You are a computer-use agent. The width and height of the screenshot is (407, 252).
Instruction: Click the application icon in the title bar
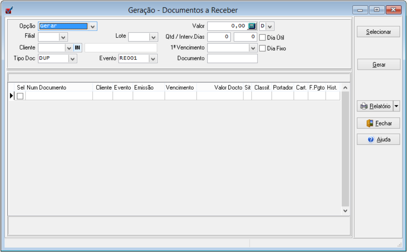tap(9, 10)
